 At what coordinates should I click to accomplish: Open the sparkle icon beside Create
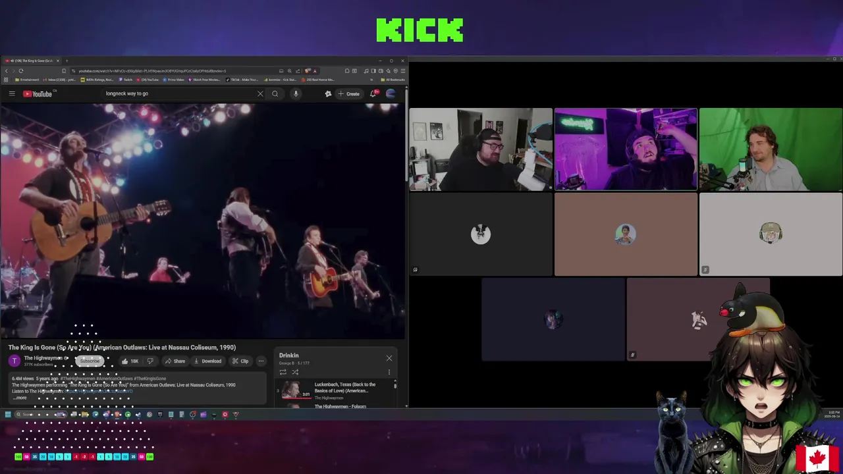(328, 93)
